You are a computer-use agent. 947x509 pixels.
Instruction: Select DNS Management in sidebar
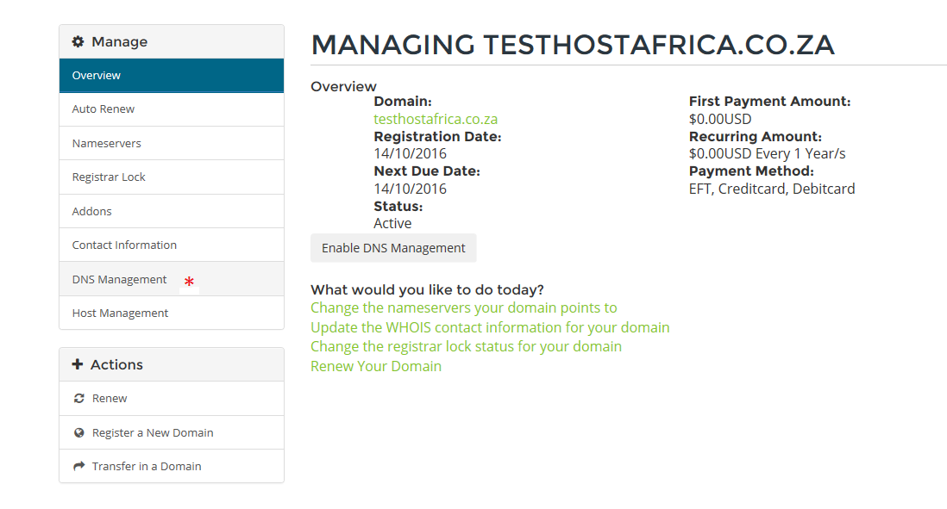[172, 279]
